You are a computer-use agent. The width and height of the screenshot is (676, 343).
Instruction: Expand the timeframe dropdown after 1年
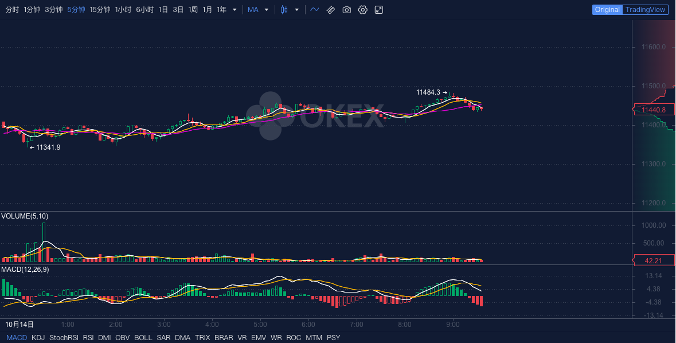point(235,10)
